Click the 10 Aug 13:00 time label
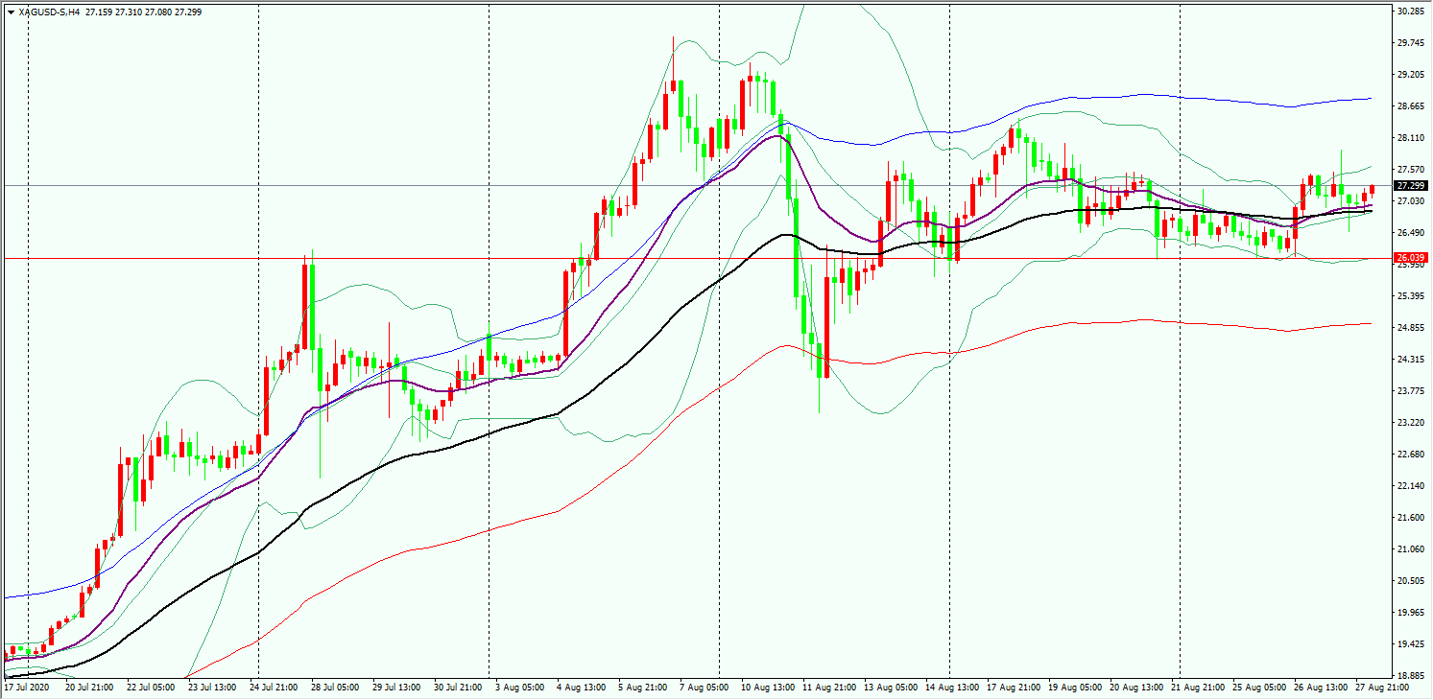This screenshot has height=700, width=1433. (767, 688)
